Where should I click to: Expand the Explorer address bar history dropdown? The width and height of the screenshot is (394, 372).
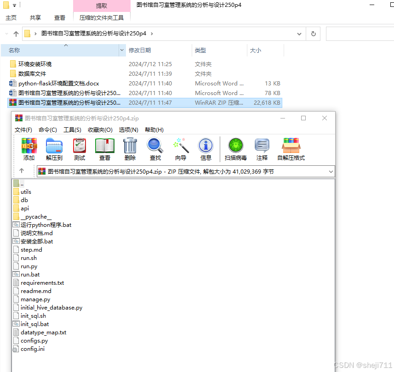(299, 34)
